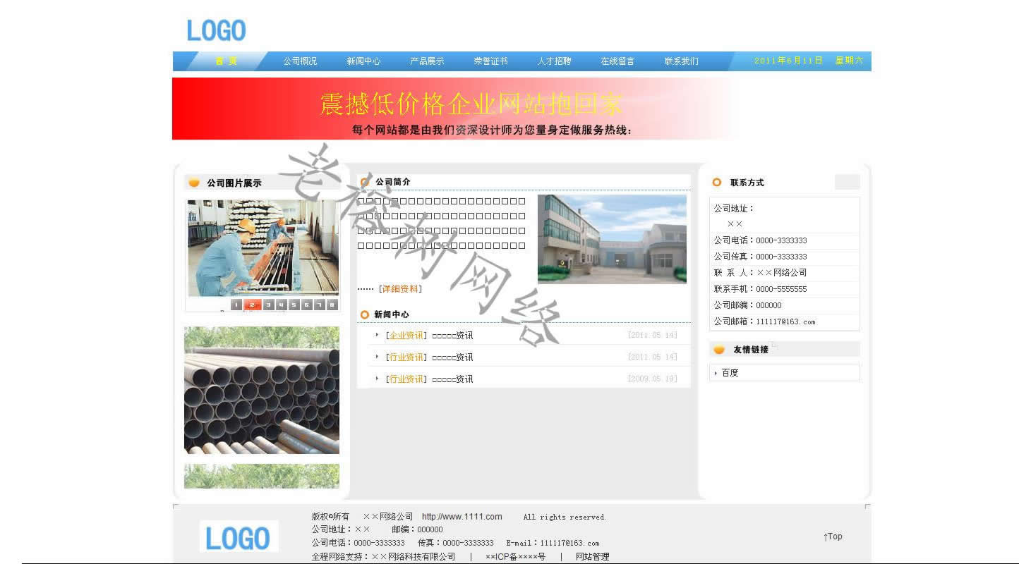Click the orange icon beside 公司图片展示
Image resolution: width=1019 pixels, height=564 pixels.
tap(194, 183)
